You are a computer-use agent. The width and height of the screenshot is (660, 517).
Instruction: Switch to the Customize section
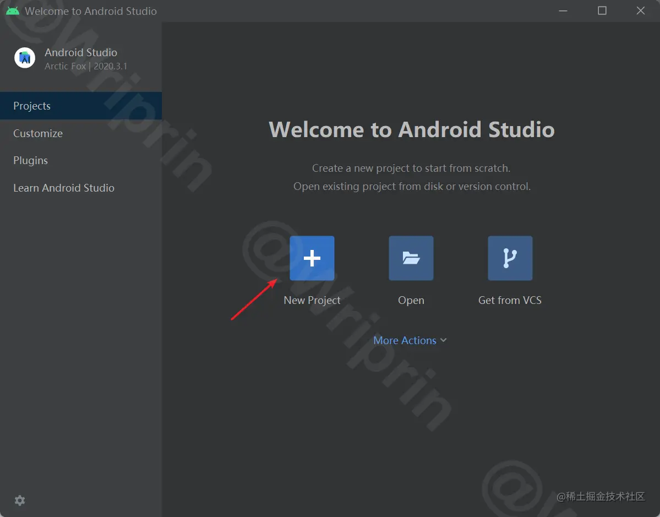pos(37,133)
